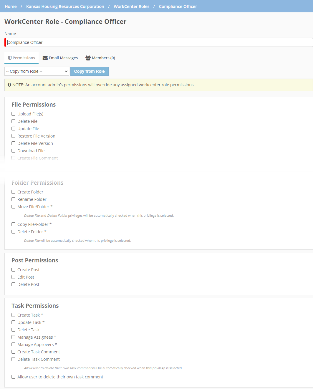313x389 pixels.
Task: Check Allow user to delete own task comment
Action: (14, 377)
